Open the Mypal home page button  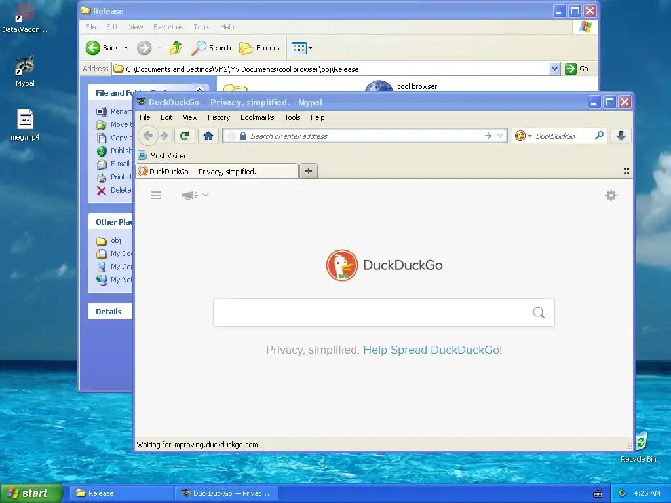(208, 136)
